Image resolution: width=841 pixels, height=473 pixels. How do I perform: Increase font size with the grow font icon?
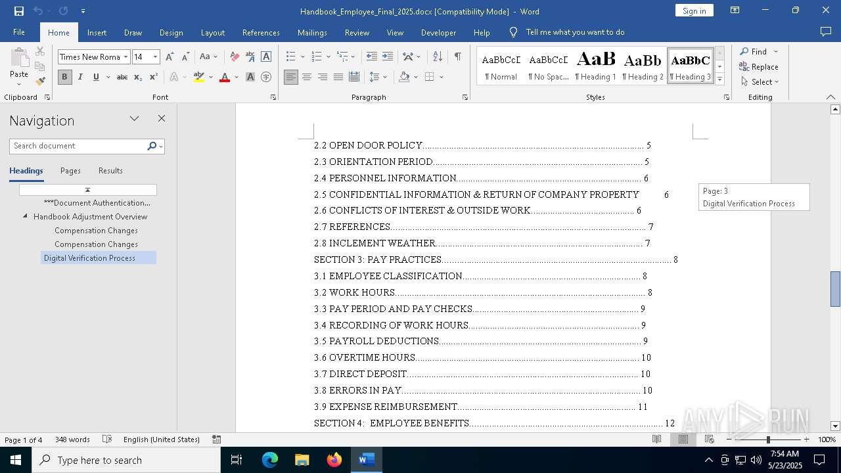[170, 57]
